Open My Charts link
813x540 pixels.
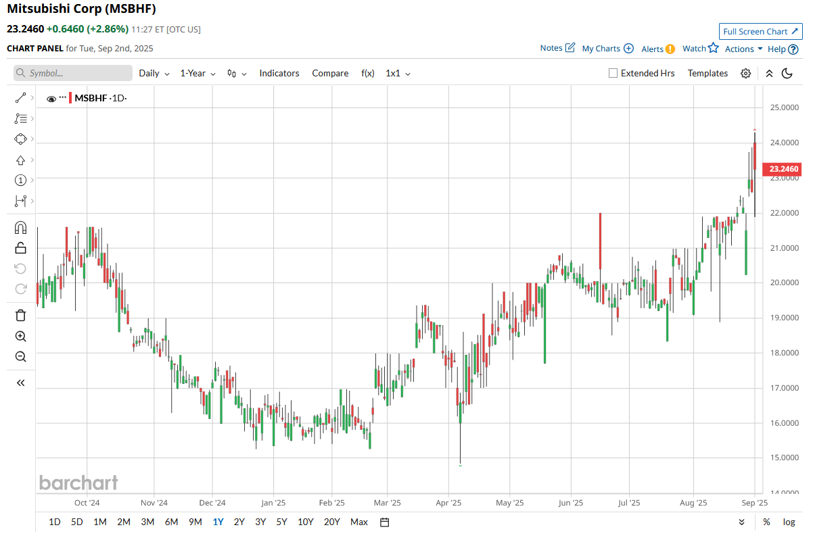(x=607, y=48)
